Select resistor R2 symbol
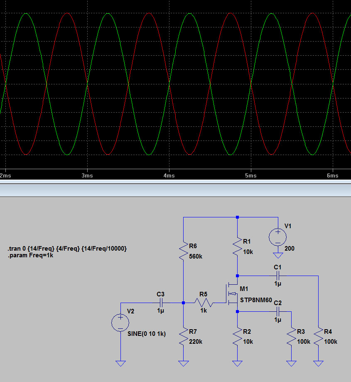 (237, 336)
